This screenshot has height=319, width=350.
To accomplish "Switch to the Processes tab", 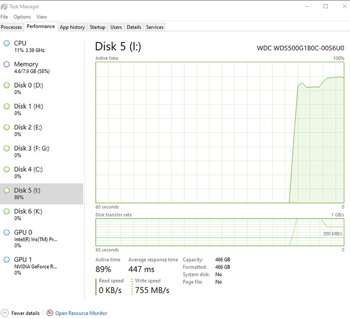I will pos(11,27).
